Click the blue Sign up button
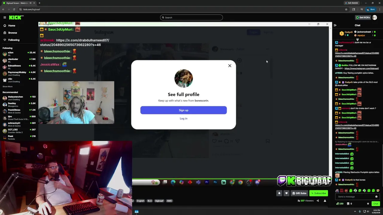The width and height of the screenshot is (383, 215). (183, 110)
